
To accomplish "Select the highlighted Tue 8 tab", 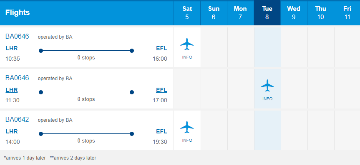I will click(x=267, y=13).
